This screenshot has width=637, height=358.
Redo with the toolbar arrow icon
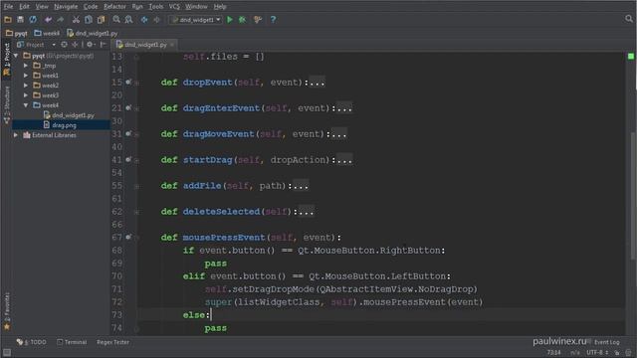(x=61, y=20)
